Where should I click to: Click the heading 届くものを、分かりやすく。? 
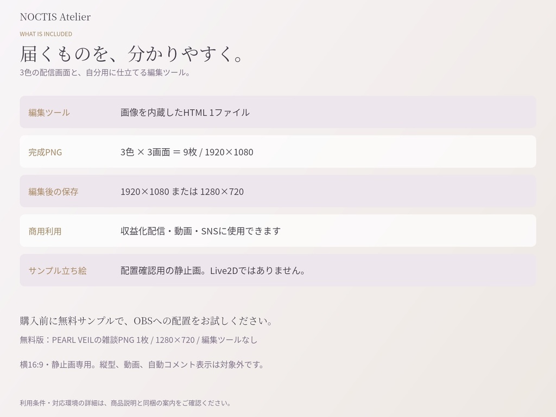tap(132, 54)
